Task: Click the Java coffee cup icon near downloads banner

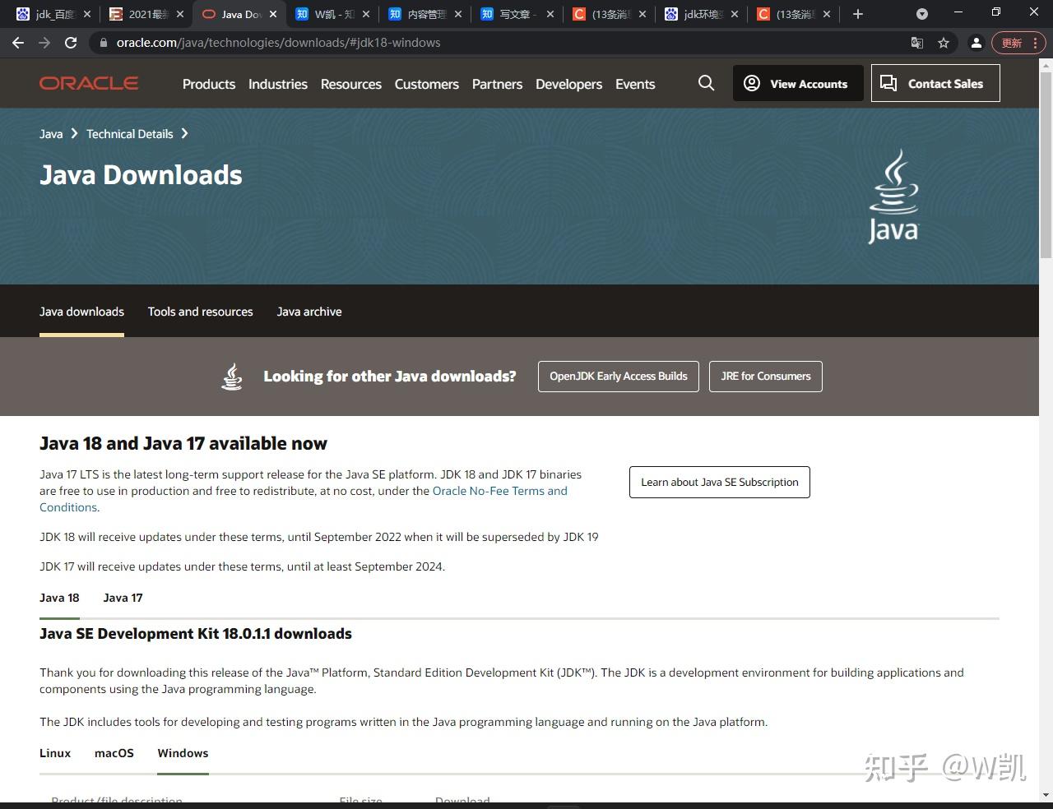Action: point(231,376)
